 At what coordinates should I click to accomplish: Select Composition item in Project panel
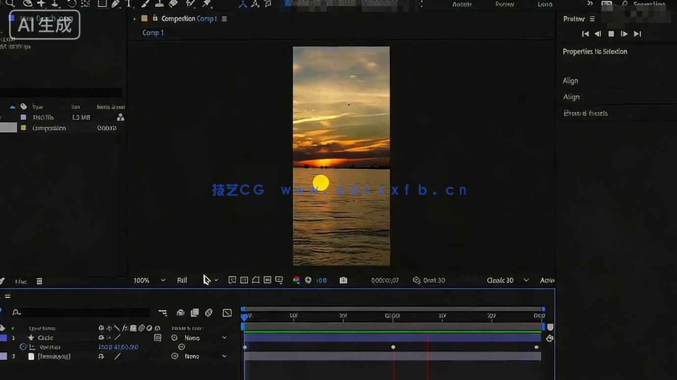[x=49, y=128]
